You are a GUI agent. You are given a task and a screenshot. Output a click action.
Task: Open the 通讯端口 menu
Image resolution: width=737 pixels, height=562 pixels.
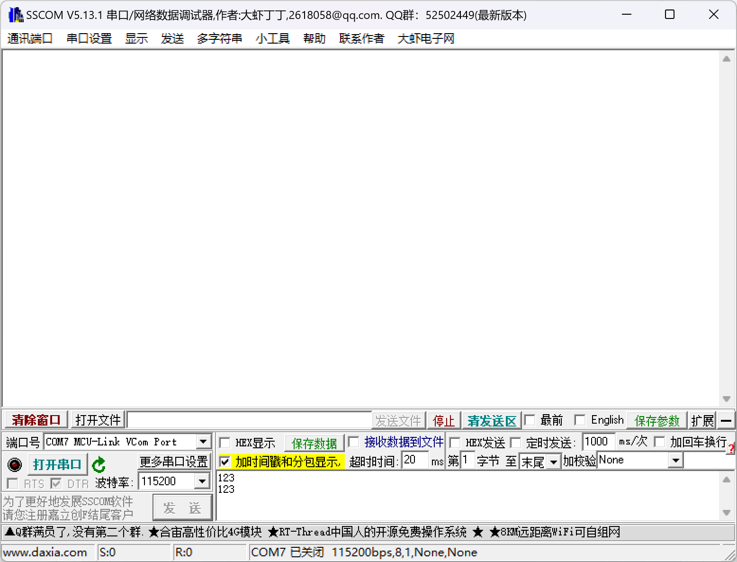coord(30,39)
